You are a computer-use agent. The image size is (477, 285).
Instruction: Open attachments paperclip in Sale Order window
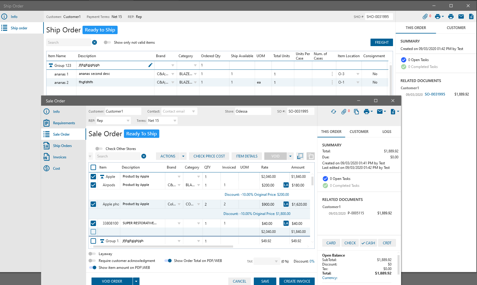coord(344,112)
